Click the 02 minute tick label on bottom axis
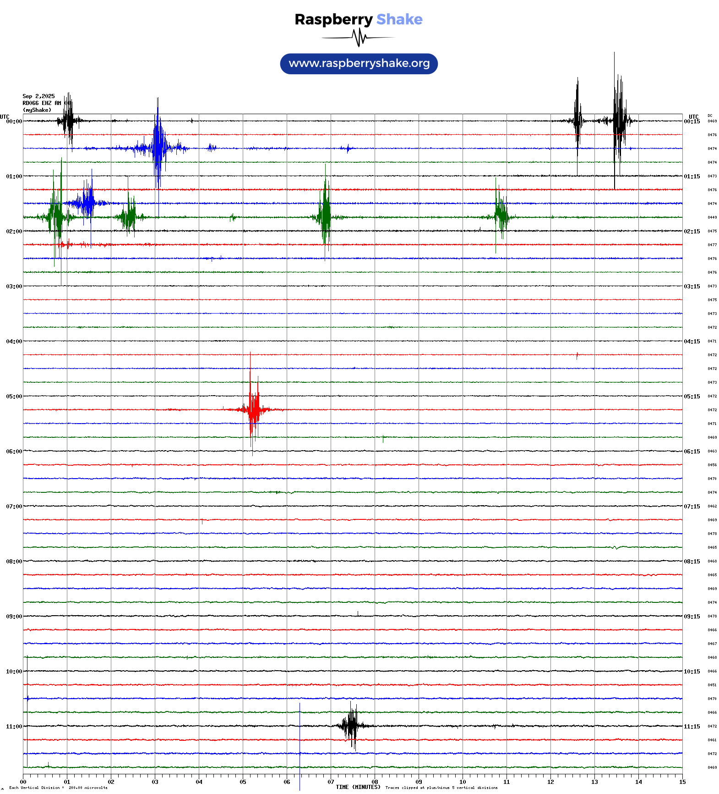719x794 pixels. click(111, 782)
